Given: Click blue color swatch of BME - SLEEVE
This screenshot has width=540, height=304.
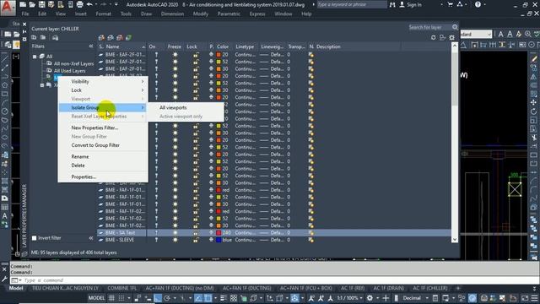Looking at the screenshot, I should click(x=219, y=240).
